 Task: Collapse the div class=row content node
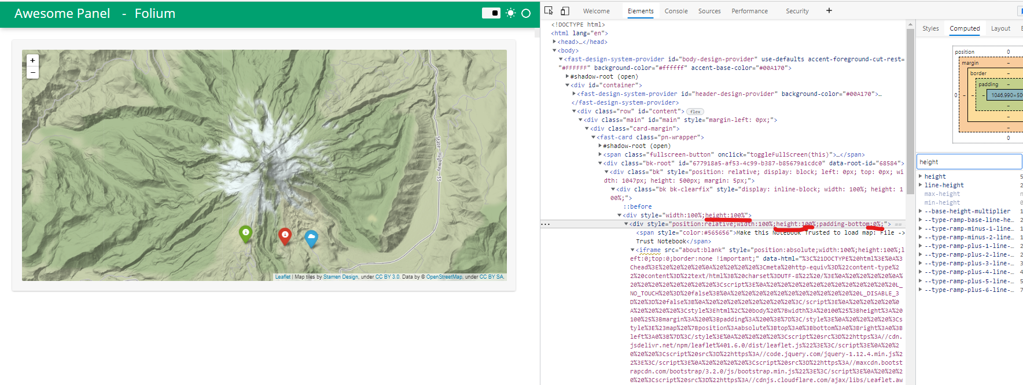[x=574, y=111]
